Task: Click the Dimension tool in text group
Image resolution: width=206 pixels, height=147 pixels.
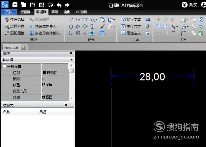Action: [x=148, y=20]
